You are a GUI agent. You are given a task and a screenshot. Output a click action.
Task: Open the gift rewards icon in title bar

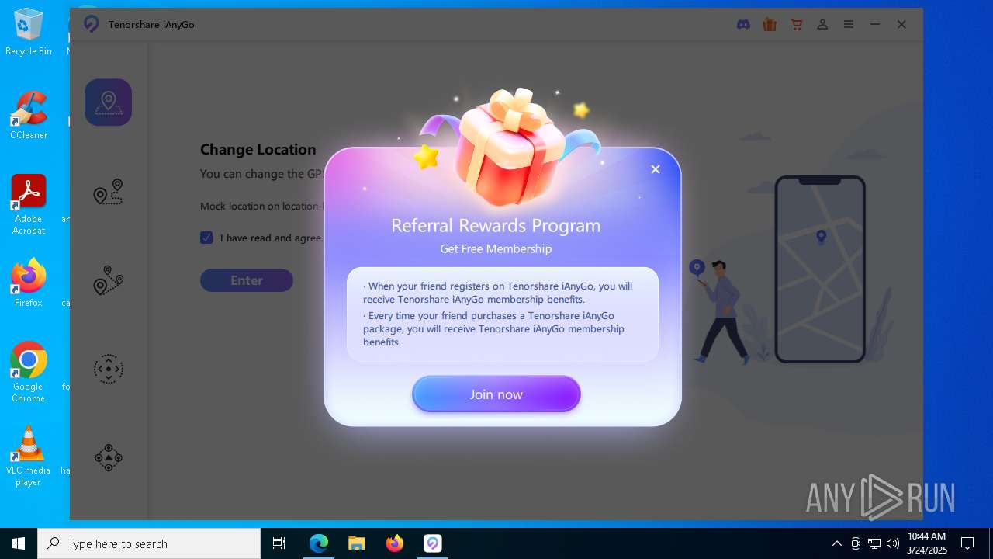pos(770,25)
